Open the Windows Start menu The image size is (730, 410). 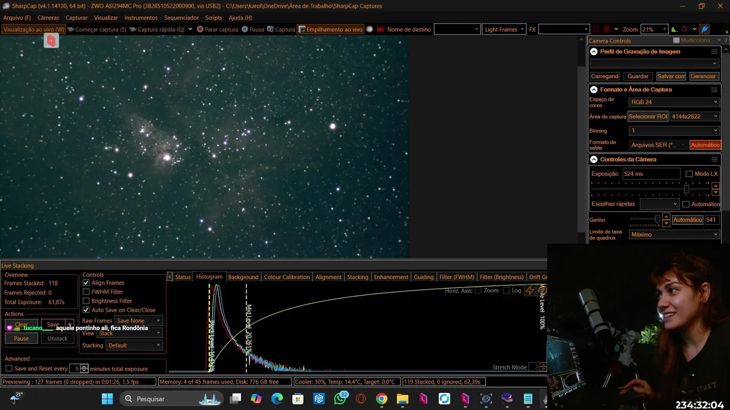(x=107, y=399)
